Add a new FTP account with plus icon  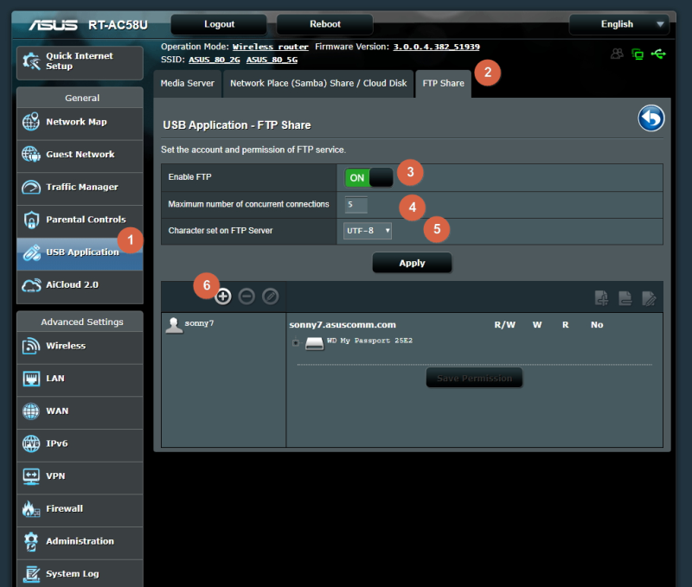[x=223, y=297]
